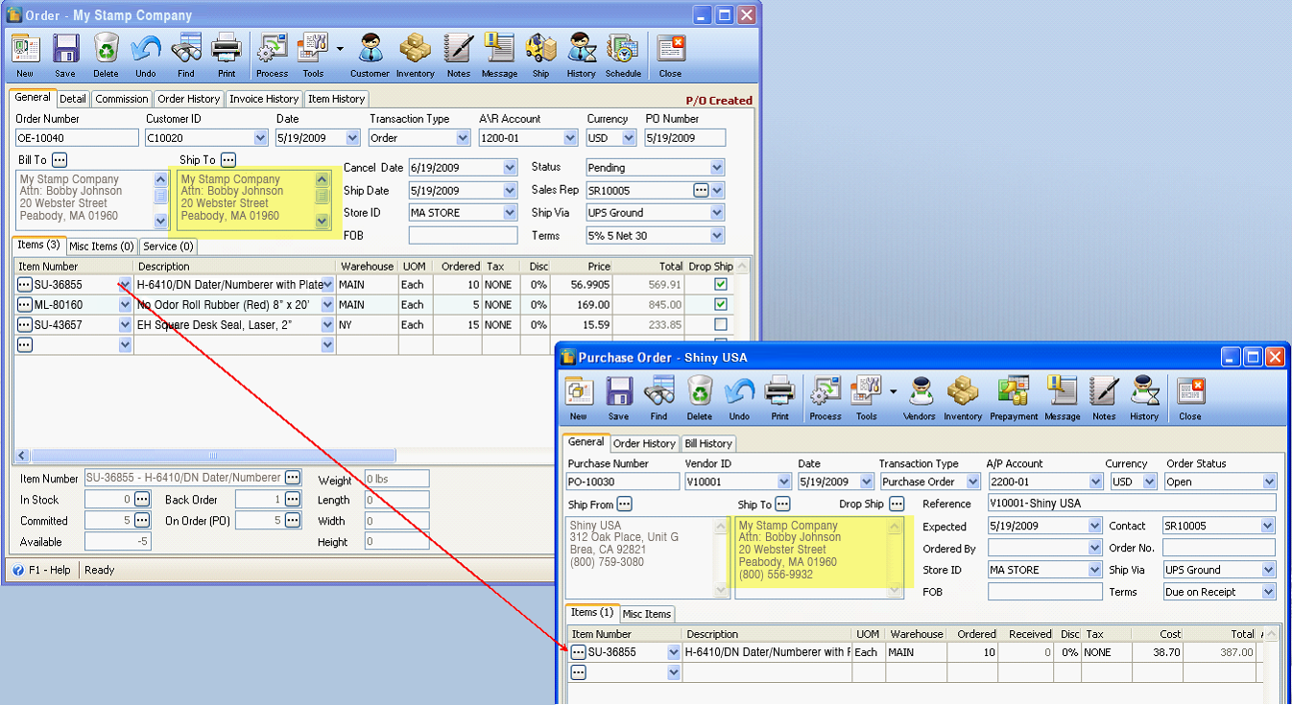Viewport: 1292px width, 705px height.
Task: Click Process icon in Order window
Action: (x=273, y=48)
